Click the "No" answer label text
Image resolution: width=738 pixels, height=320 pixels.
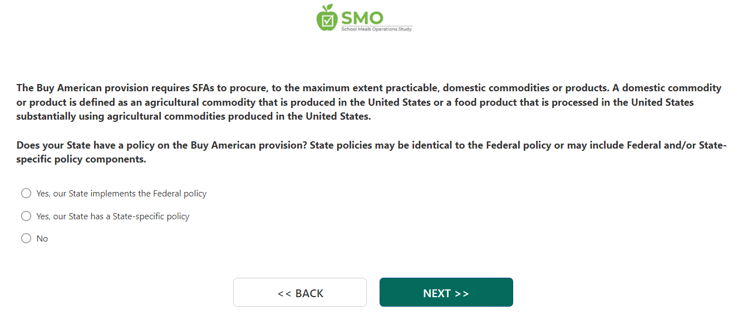click(42, 239)
